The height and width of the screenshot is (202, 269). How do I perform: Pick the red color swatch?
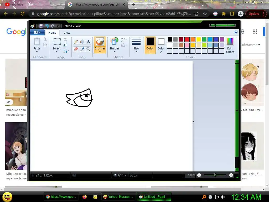click(x=187, y=39)
